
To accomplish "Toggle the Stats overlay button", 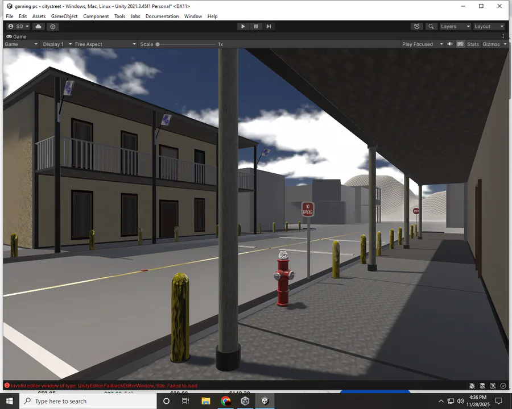I will point(473,44).
